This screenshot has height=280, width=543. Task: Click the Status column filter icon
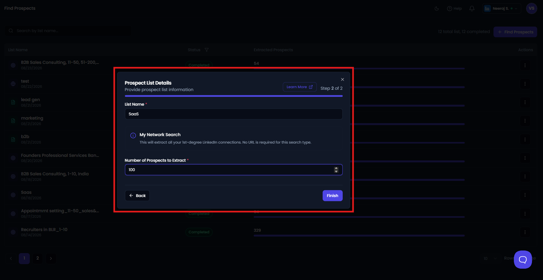[206, 50]
